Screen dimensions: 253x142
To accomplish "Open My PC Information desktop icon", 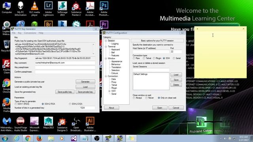I will 21,9.
